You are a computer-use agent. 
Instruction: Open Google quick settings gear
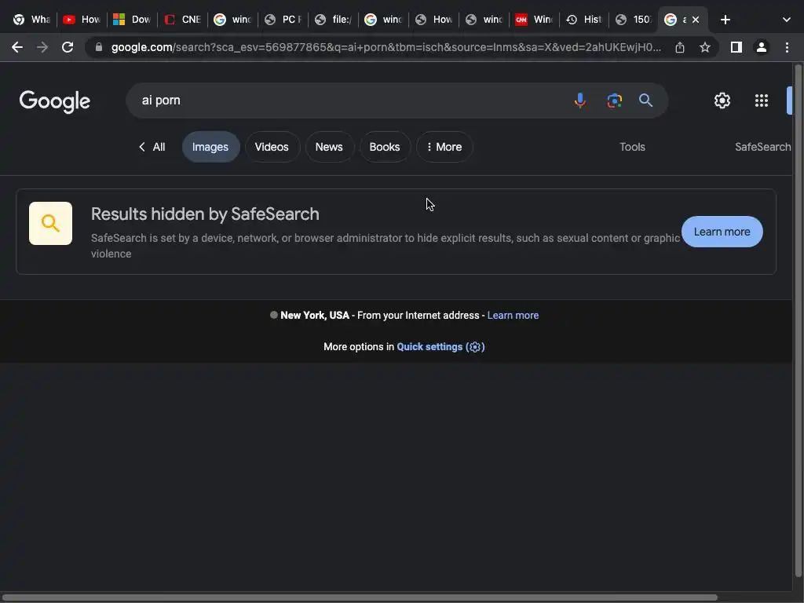[x=722, y=100]
